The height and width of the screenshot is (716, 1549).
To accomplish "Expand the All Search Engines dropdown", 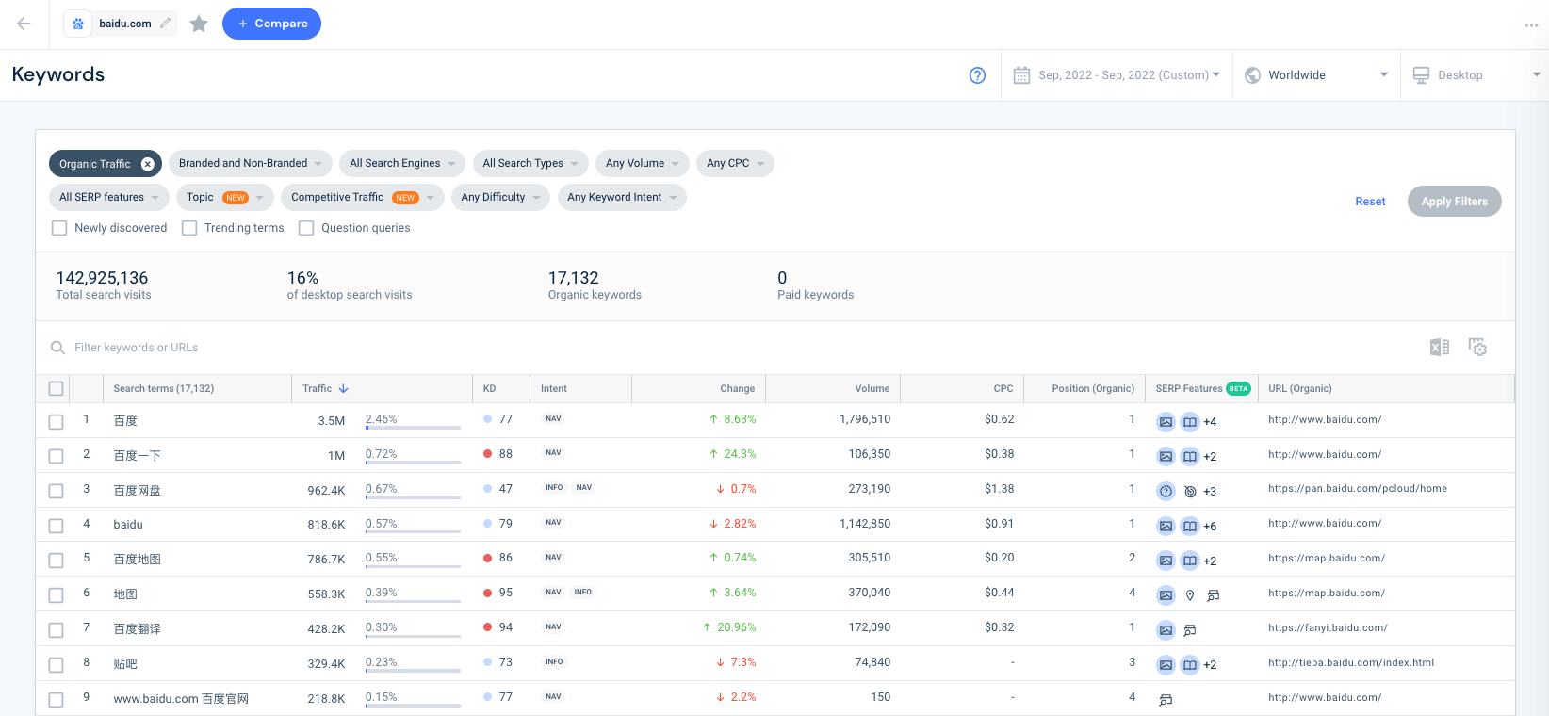I will click(402, 163).
